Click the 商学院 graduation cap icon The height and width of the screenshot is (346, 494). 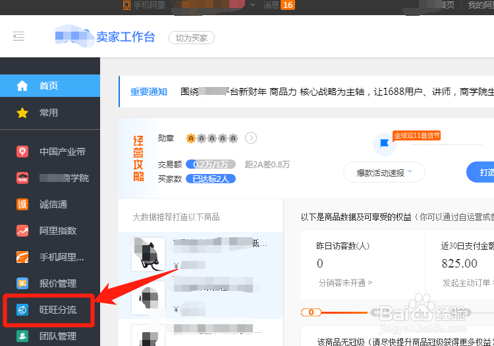pyautogui.click(x=22, y=178)
